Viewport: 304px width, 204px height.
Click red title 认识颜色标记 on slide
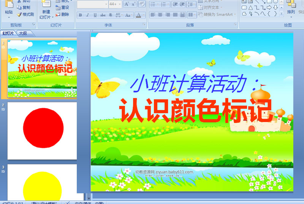tap(195, 110)
